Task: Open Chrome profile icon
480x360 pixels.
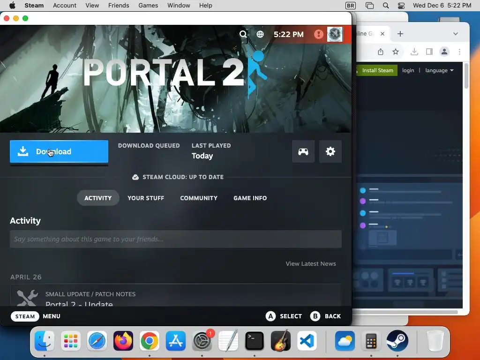Action: click(x=444, y=52)
